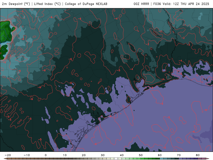Click the right arrow end of the colorbar
Screen dimensions: 213x160
click(207, 159)
